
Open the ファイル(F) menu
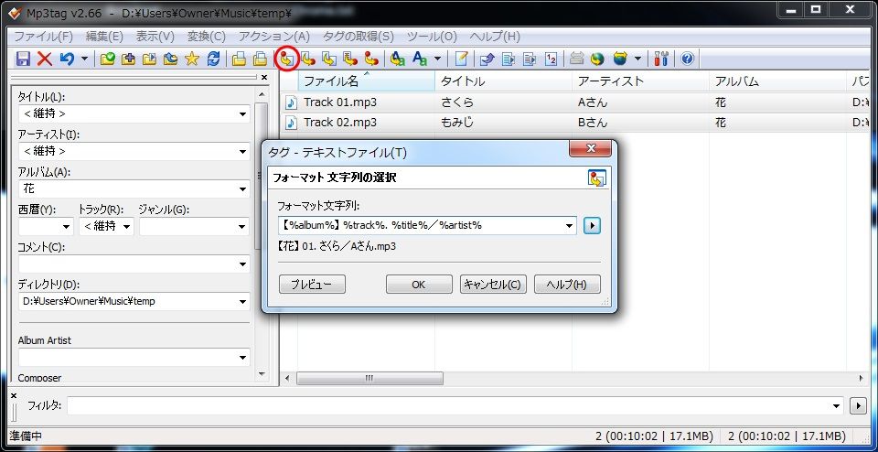(44, 37)
